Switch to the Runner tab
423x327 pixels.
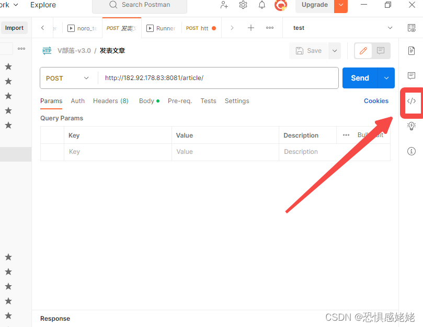point(161,28)
